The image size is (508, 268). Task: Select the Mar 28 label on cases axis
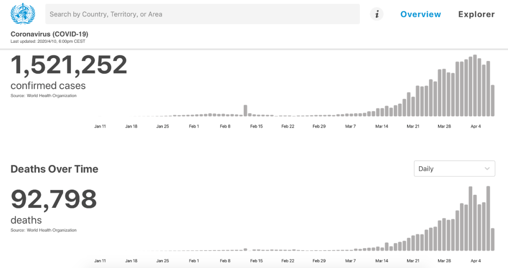(x=444, y=126)
